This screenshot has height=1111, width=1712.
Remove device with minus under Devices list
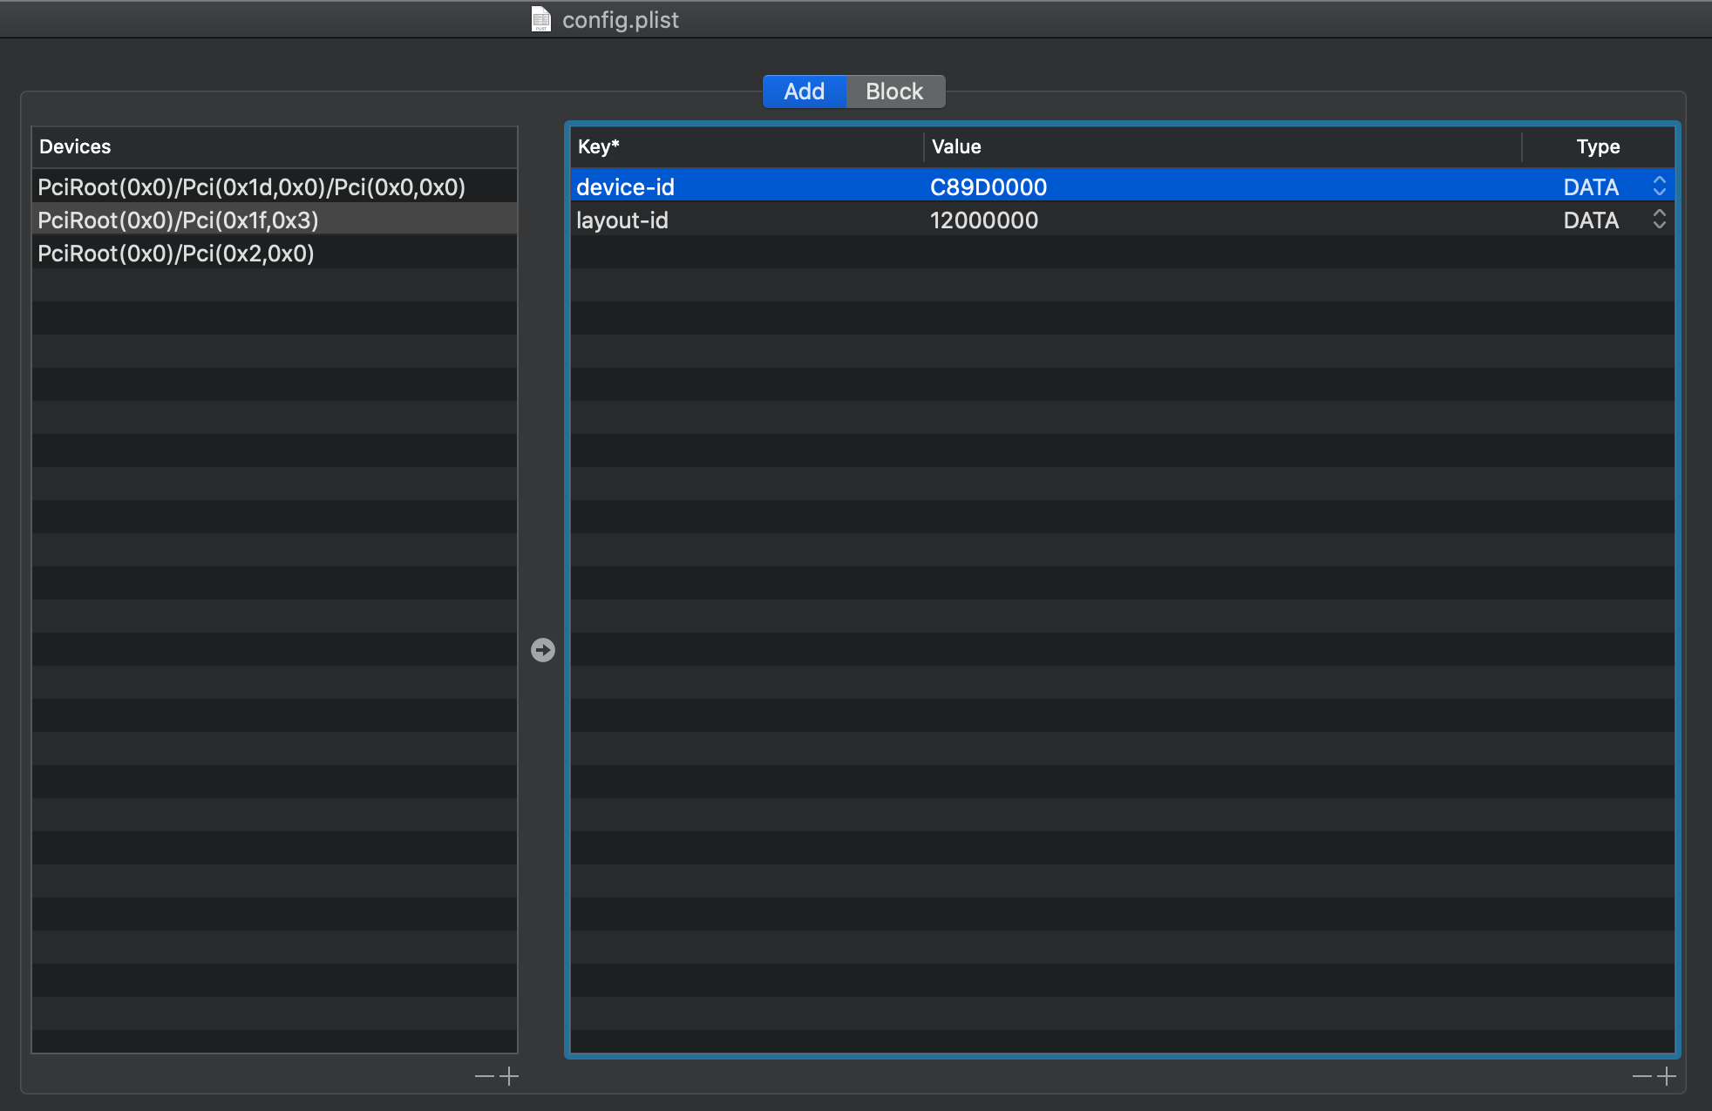[x=485, y=1077]
